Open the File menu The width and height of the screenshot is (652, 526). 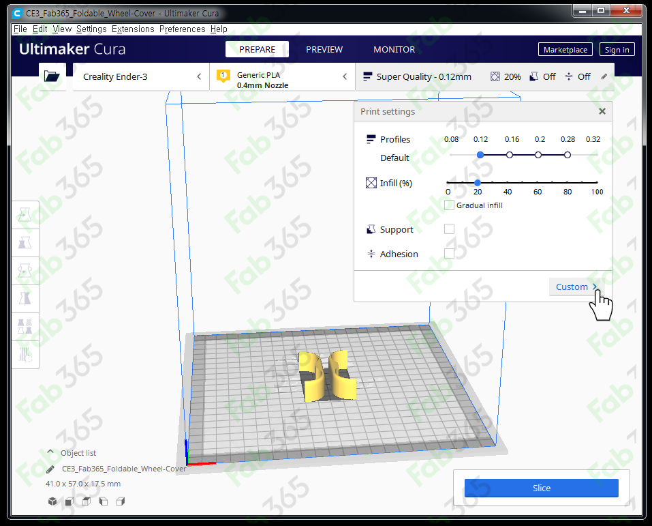click(20, 29)
